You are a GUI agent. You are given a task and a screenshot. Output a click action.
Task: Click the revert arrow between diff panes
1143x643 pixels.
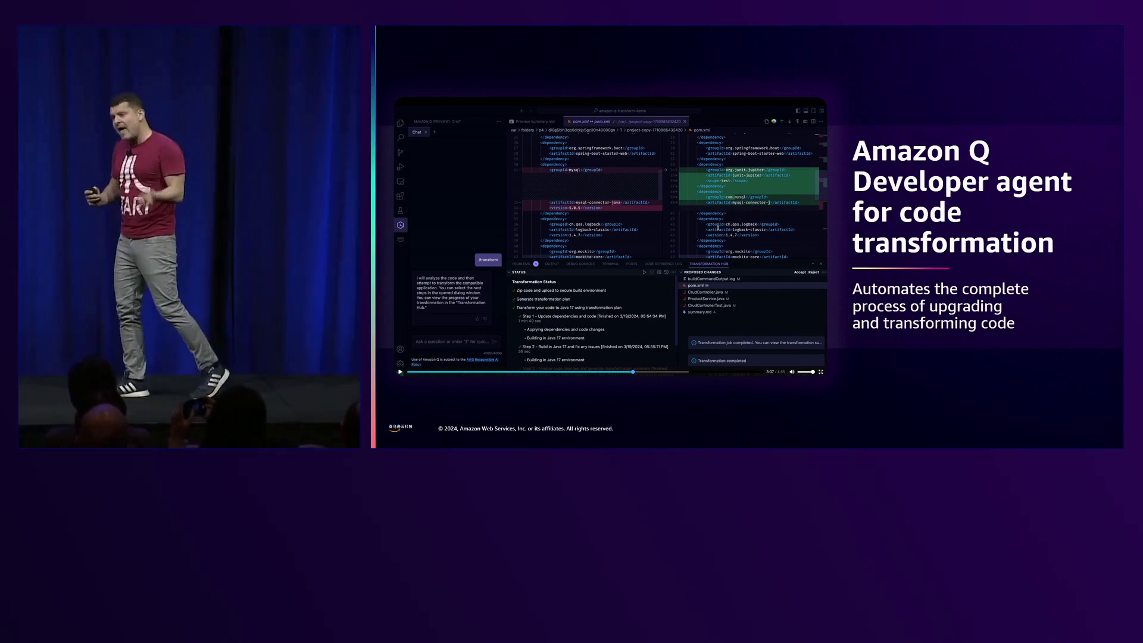pyautogui.click(x=665, y=170)
